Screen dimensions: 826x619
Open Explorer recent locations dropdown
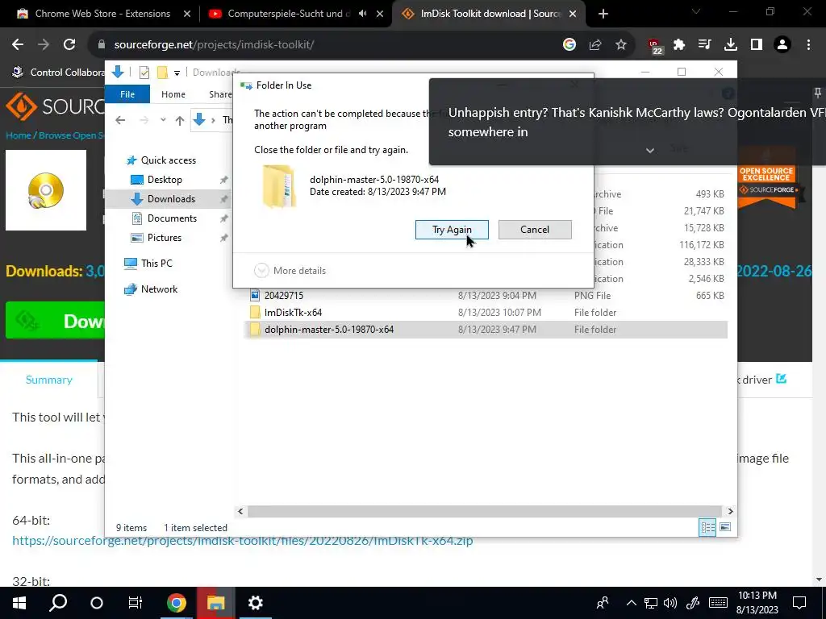[x=163, y=120]
